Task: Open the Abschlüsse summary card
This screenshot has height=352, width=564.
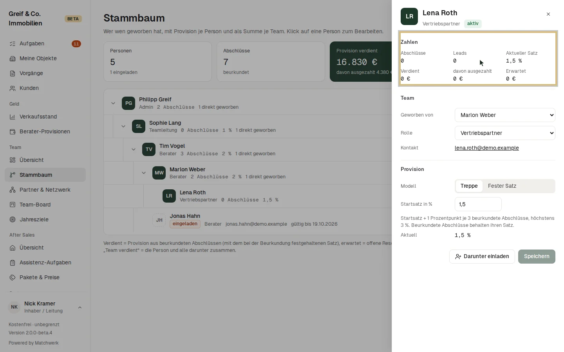Action: pyautogui.click(x=271, y=62)
